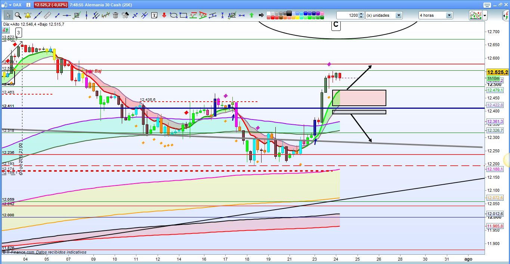Select the ellipse drawing tool
The height and width of the screenshot is (264, 510).
click(174, 15)
